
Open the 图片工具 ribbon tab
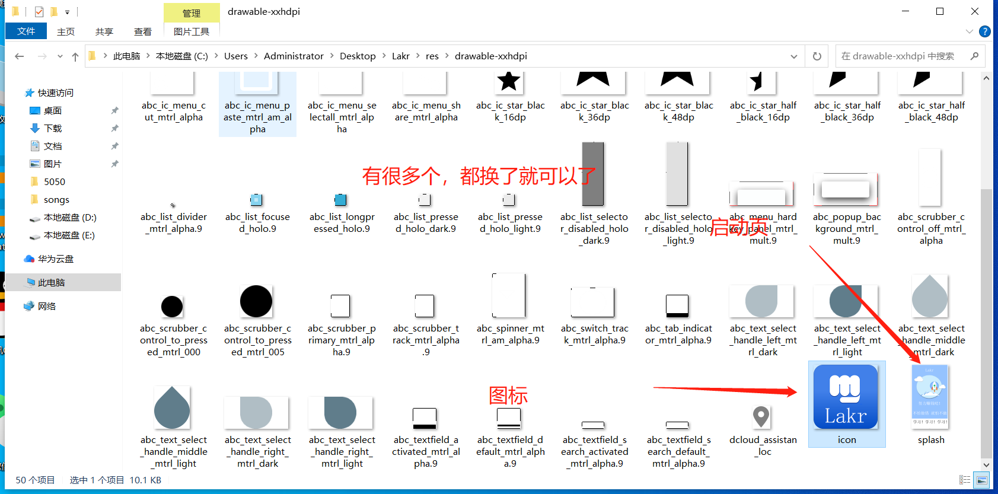tap(192, 31)
